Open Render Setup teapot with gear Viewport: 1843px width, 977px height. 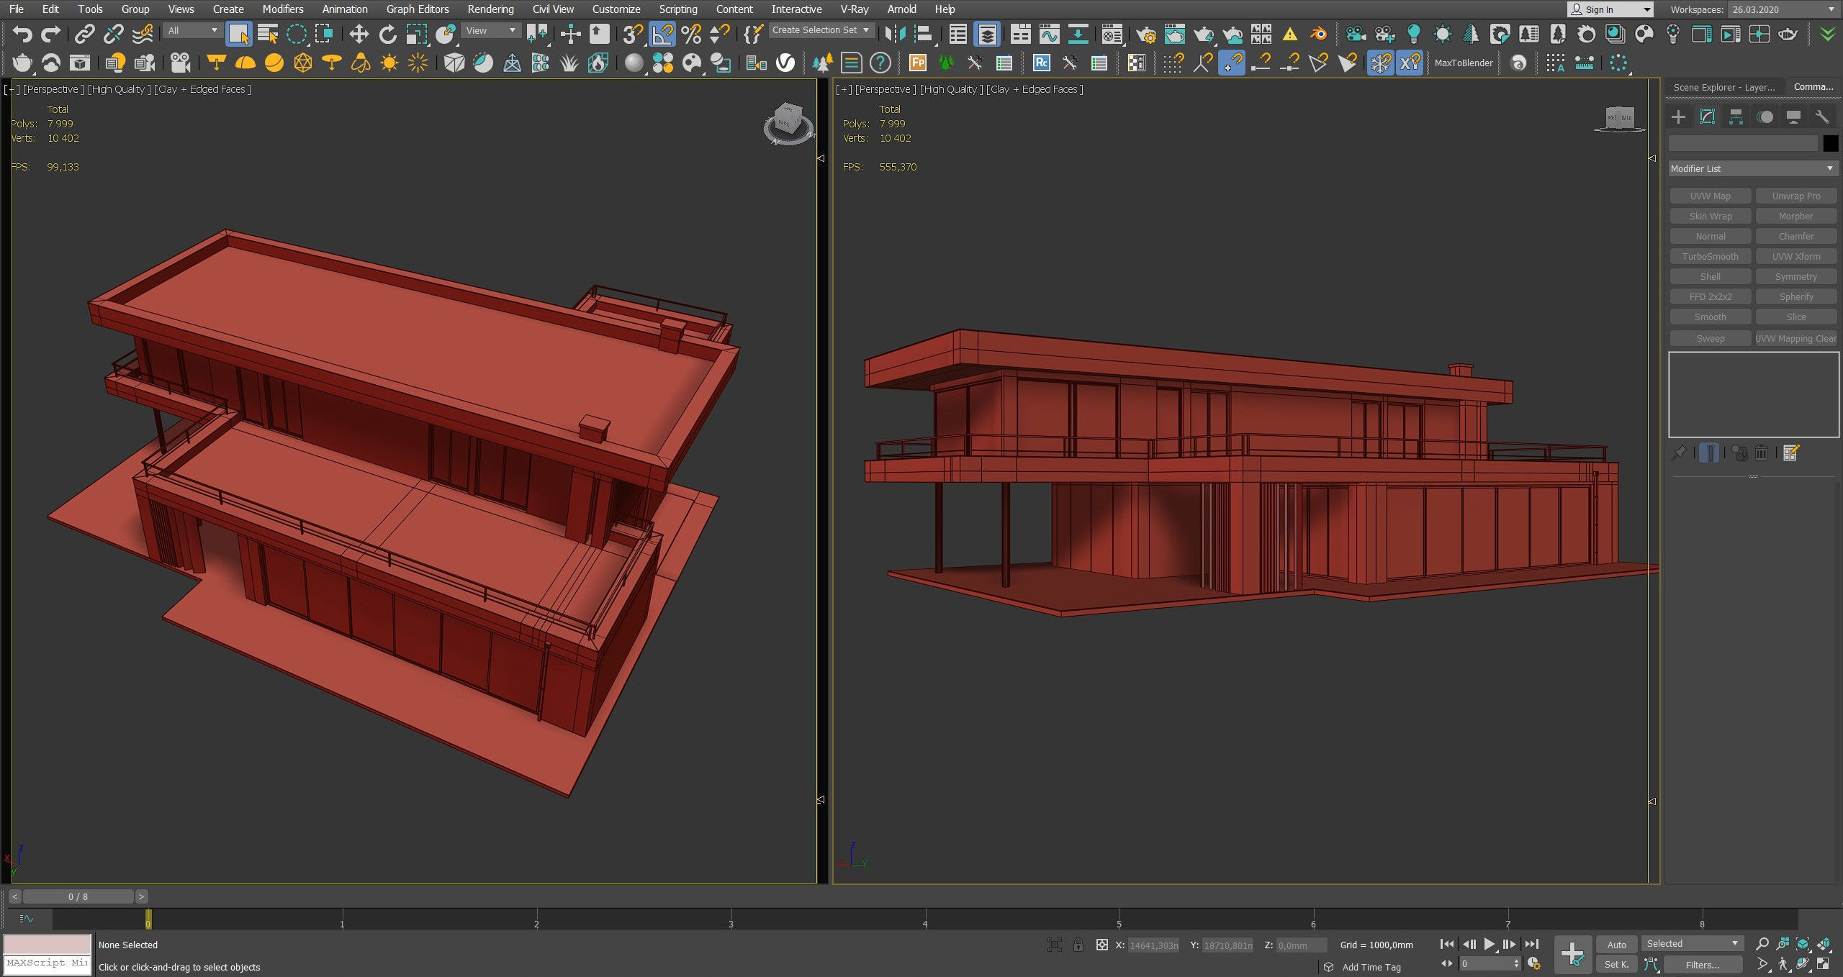click(1145, 34)
